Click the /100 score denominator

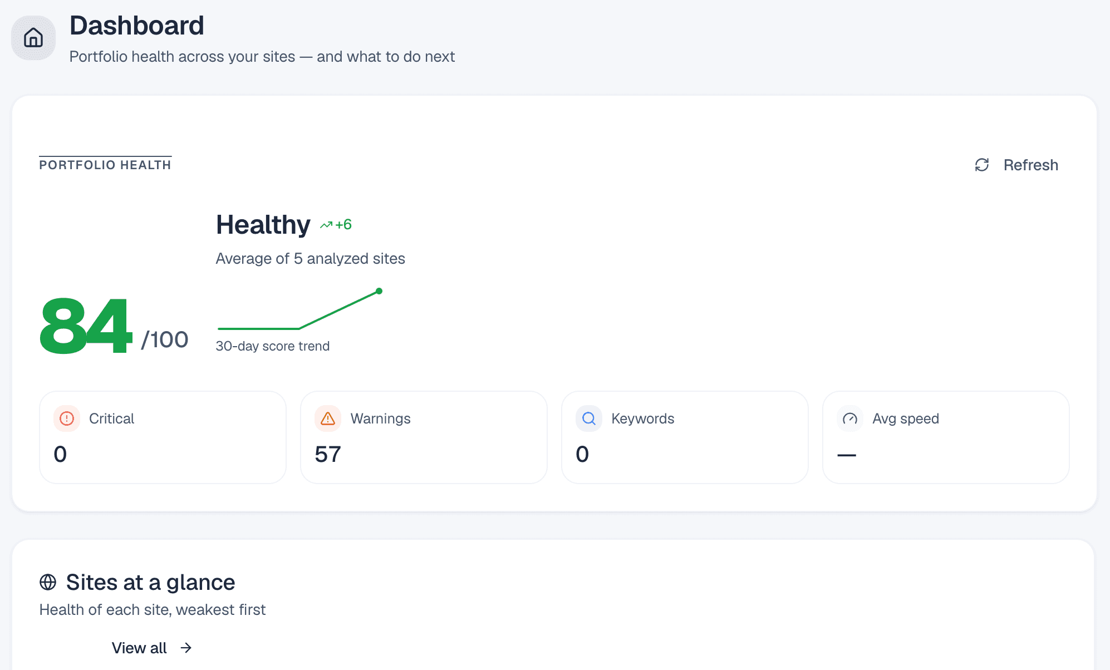pyautogui.click(x=165, y=339)
